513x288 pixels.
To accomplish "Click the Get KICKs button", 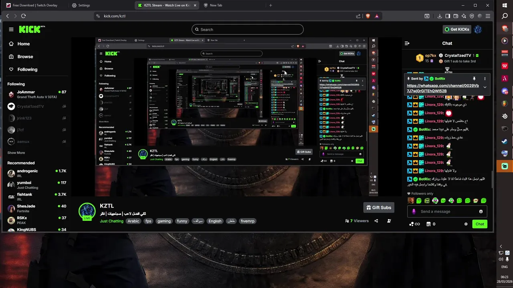I will click(x=456, y=29).
